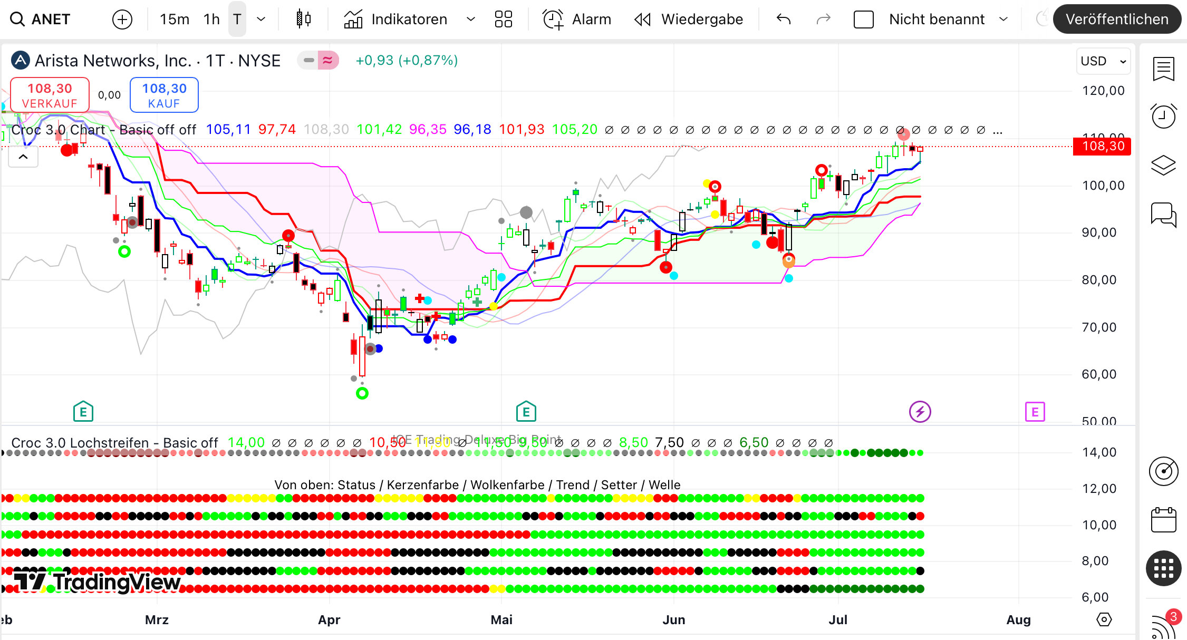Click the plus icon to compare or add a symbol
Screen dimensions: 1187x640
click(122, 20)
